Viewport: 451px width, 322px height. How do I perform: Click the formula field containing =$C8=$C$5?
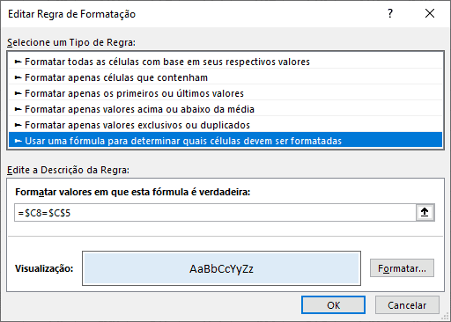(x=215, y=213)
